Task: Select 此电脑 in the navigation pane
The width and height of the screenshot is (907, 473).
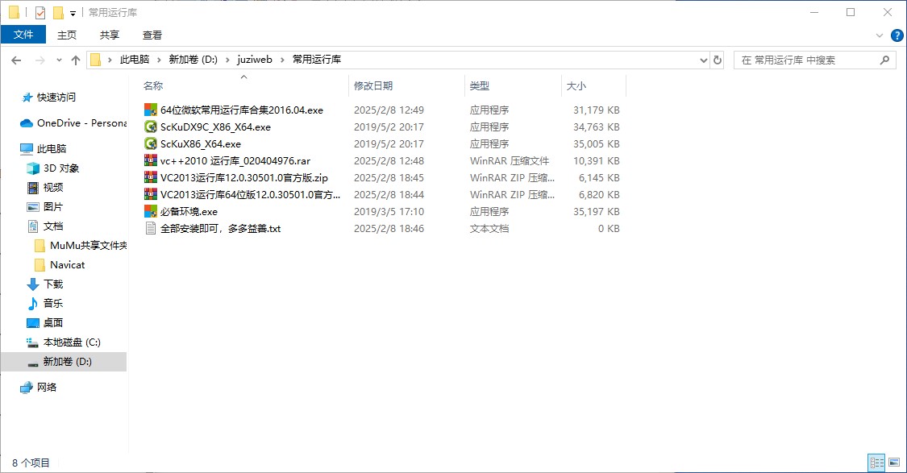Action: [44, 148]
